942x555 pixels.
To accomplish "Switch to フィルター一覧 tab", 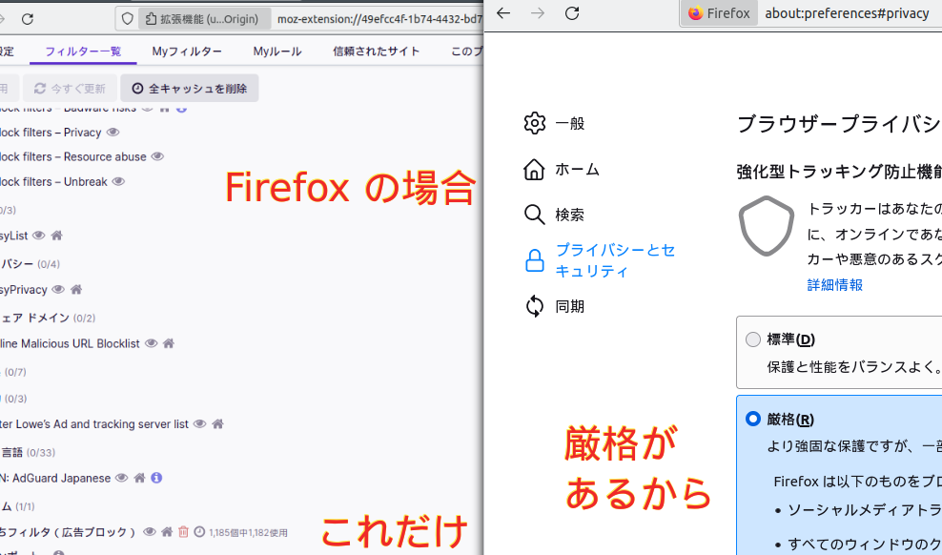I will [x=83, y=51].
